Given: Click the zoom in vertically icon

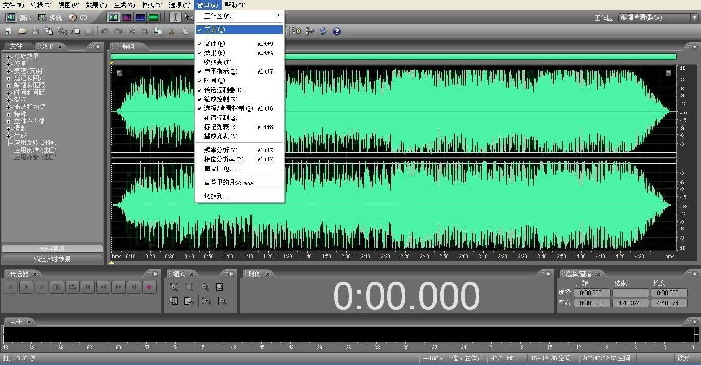Looking at the screenshot, I should pos(206,301).
